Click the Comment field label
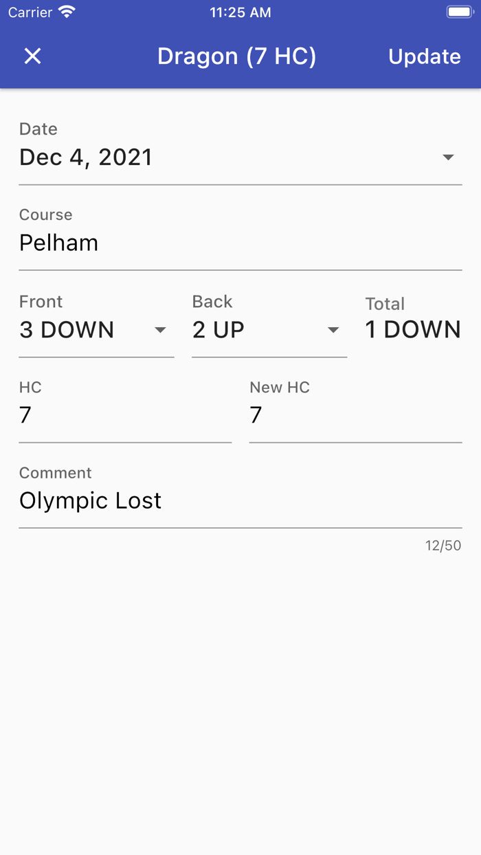Image resolution: width=481 pixels, height=855 pixels. coord(55,473)
